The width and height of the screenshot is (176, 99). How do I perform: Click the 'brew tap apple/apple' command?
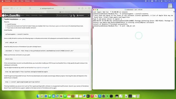pyautogui.click(x=47, y=72)
